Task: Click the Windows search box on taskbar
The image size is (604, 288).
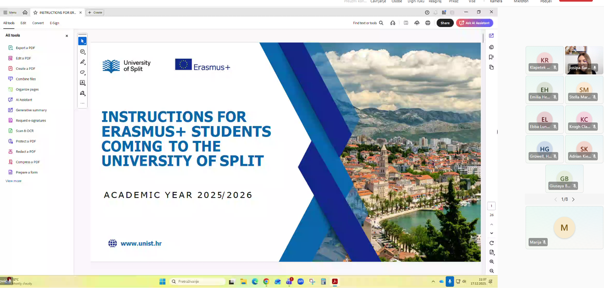Action: (198, 282)
